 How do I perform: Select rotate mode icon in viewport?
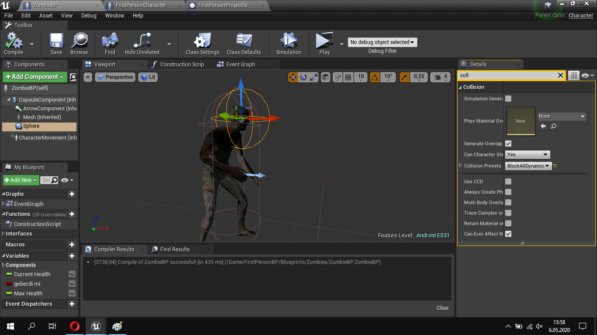pos(303,77)
